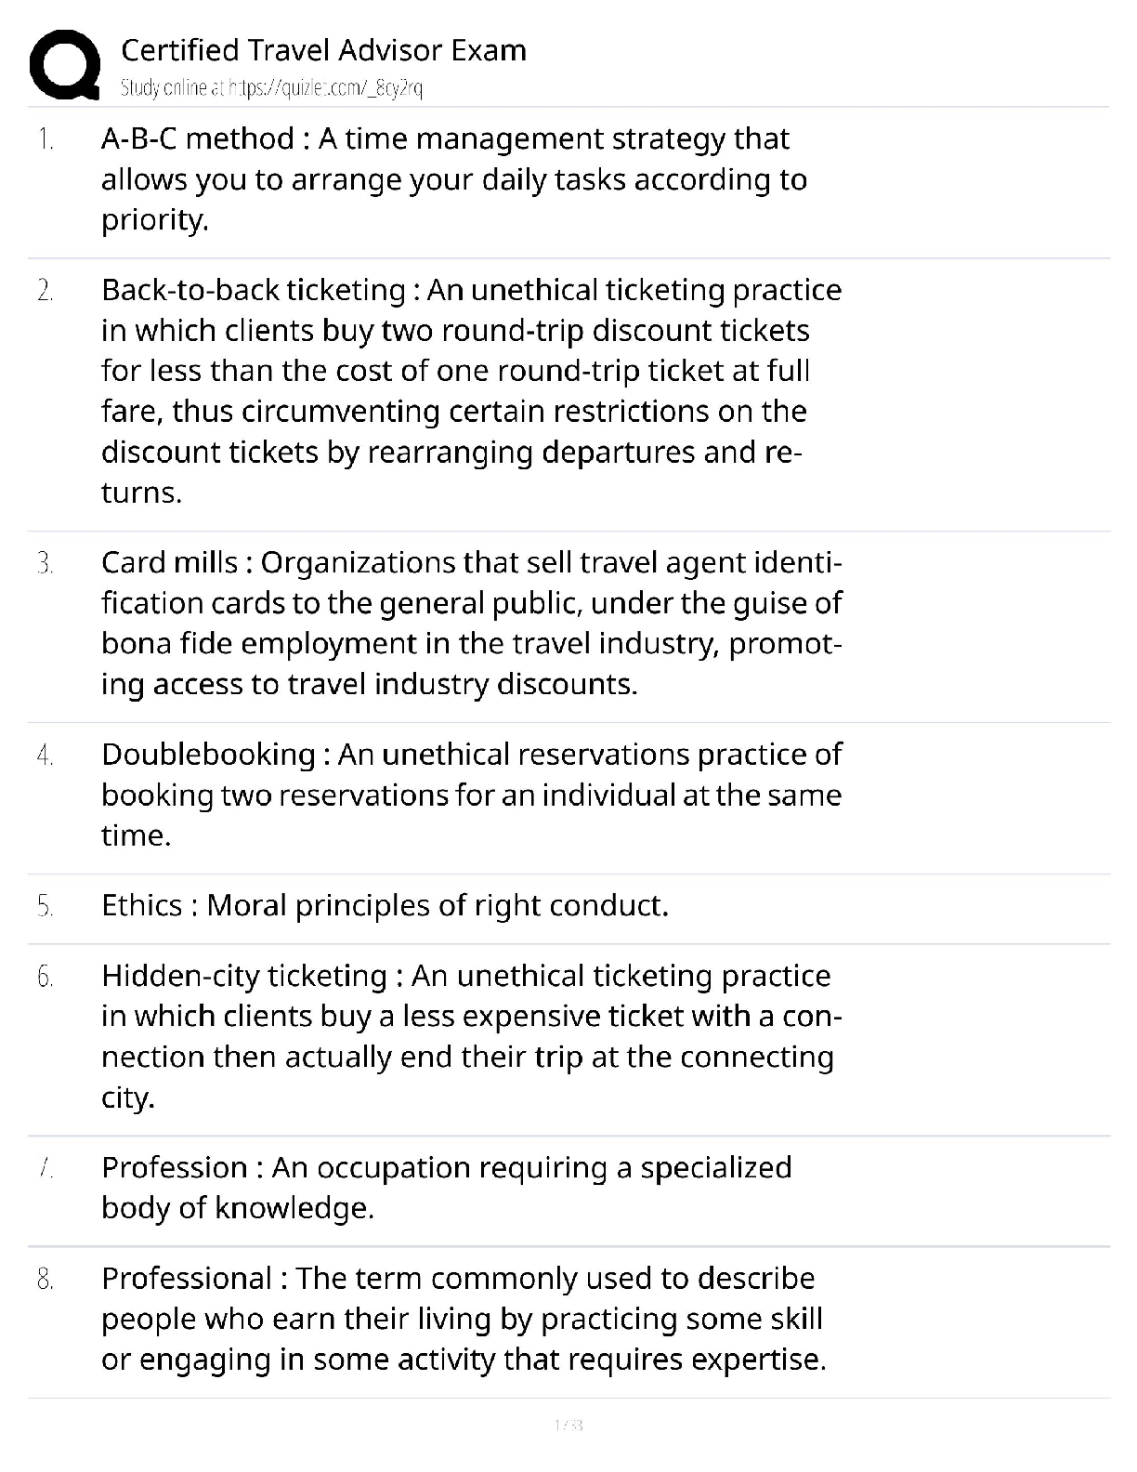Select the A-B-C method term
This screenshot has width=1137, height=1472.
(197, 139)
